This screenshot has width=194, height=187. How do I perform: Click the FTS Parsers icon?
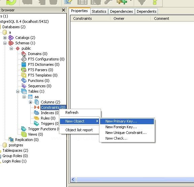(x=24, y=70)
